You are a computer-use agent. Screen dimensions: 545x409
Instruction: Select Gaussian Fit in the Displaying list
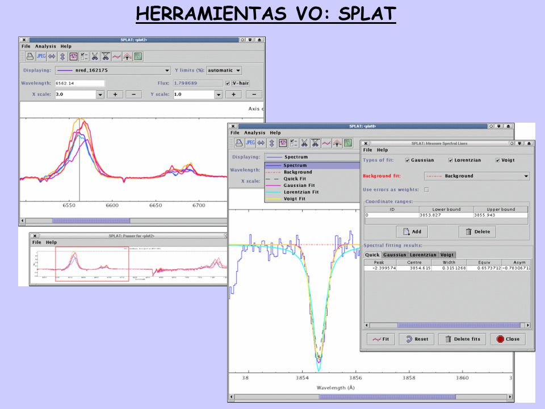[x=312, y=185]
